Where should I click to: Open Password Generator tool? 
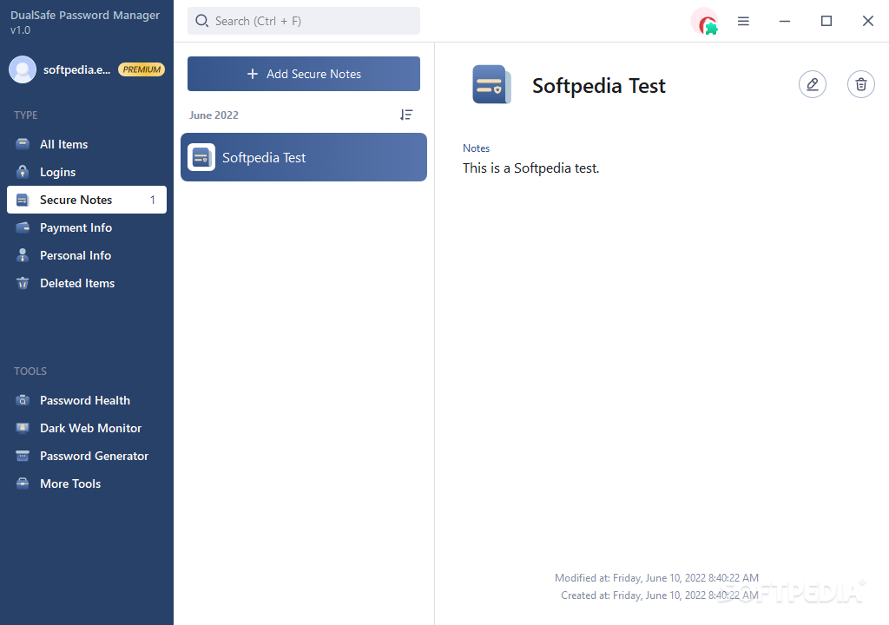pos(87,456)
